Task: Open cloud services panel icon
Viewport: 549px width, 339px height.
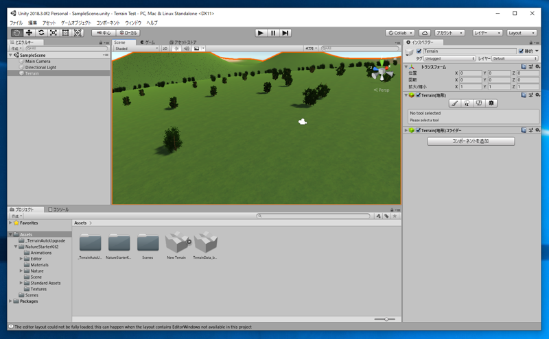Action: tap(425, 33)
